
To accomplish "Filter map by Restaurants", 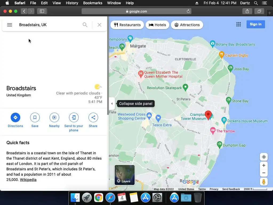I will tap(127, 25).
